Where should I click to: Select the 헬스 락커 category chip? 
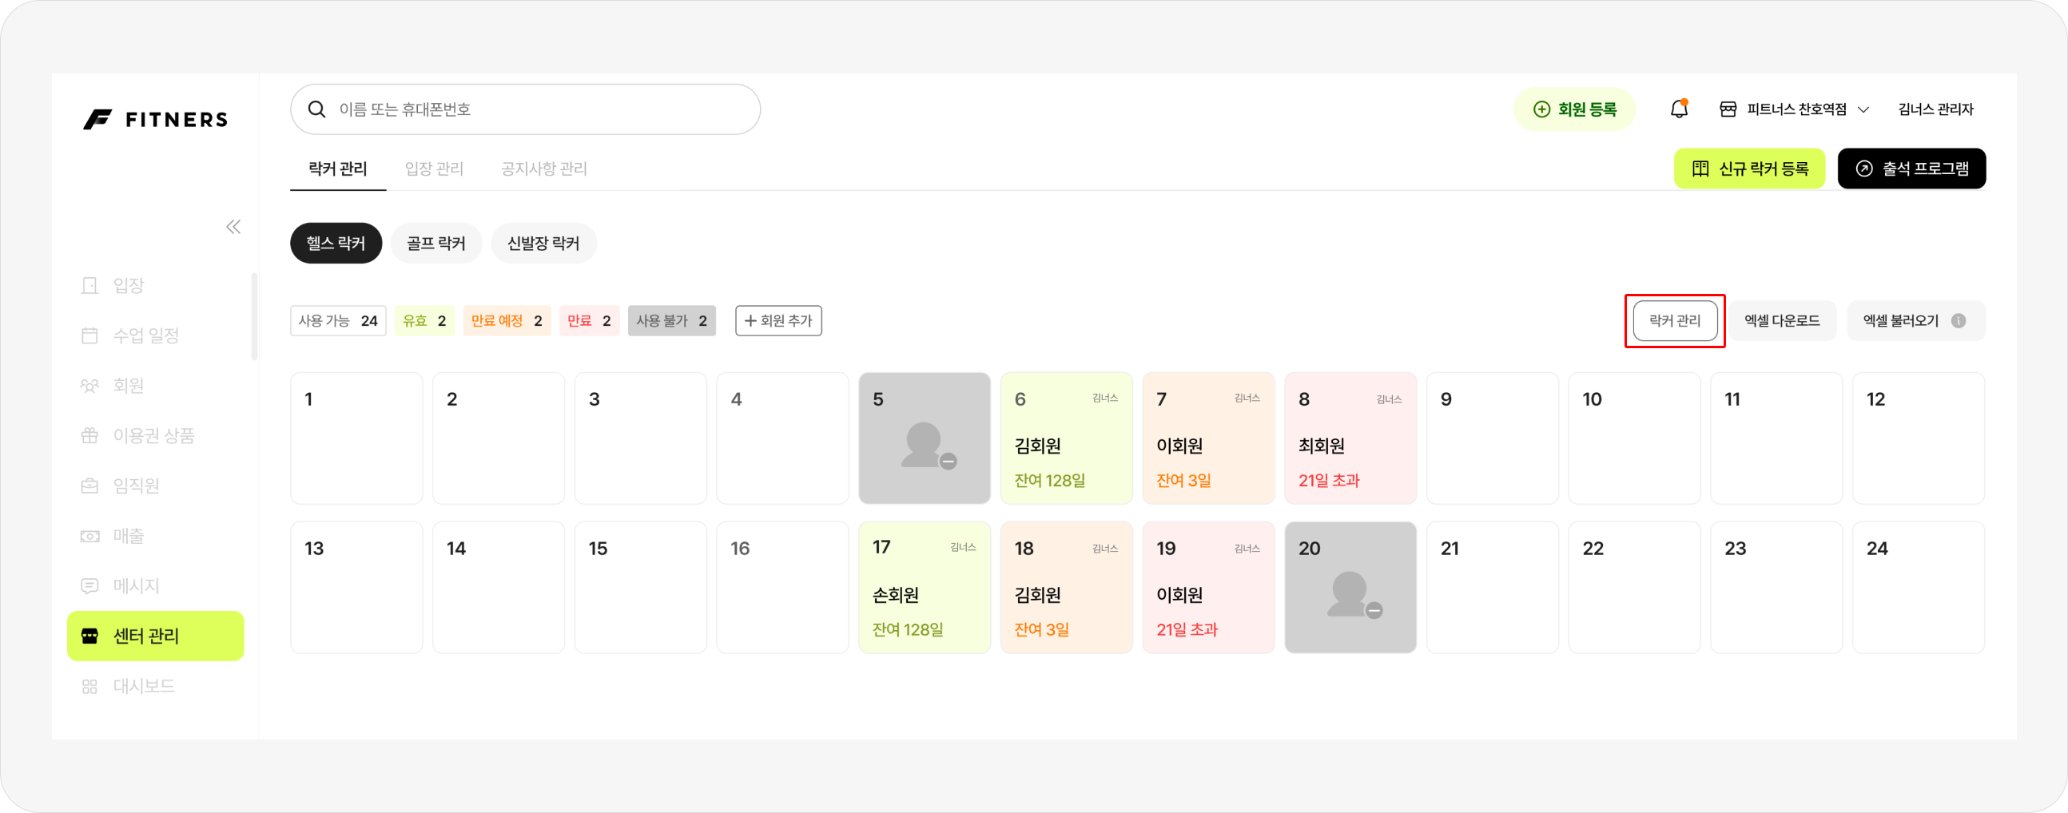pos(336,243)
